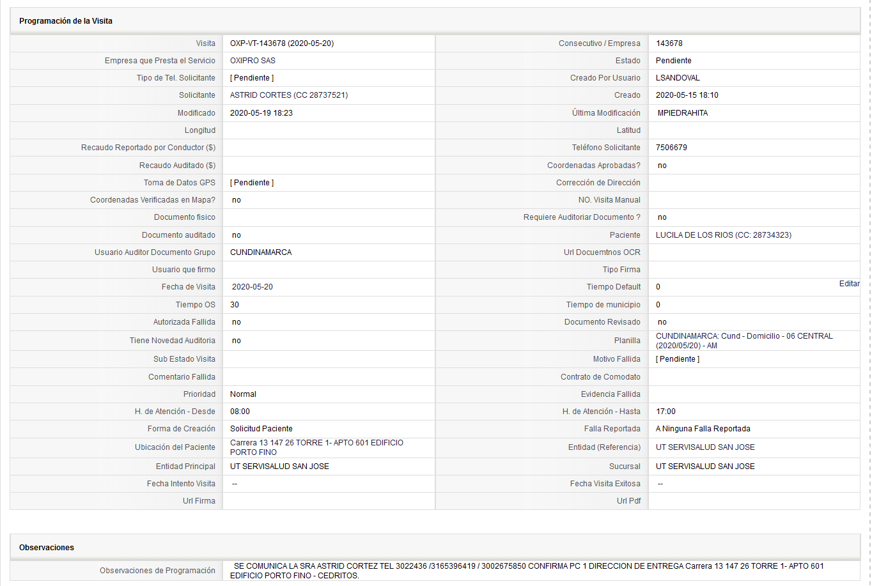Click the [ Pendiente ] value for Motivo Fallida

coord(678,359)
